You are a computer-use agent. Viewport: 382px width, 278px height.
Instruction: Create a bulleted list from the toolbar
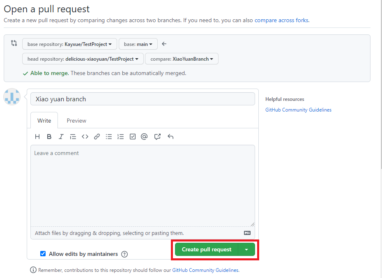[x=108, y=137]
